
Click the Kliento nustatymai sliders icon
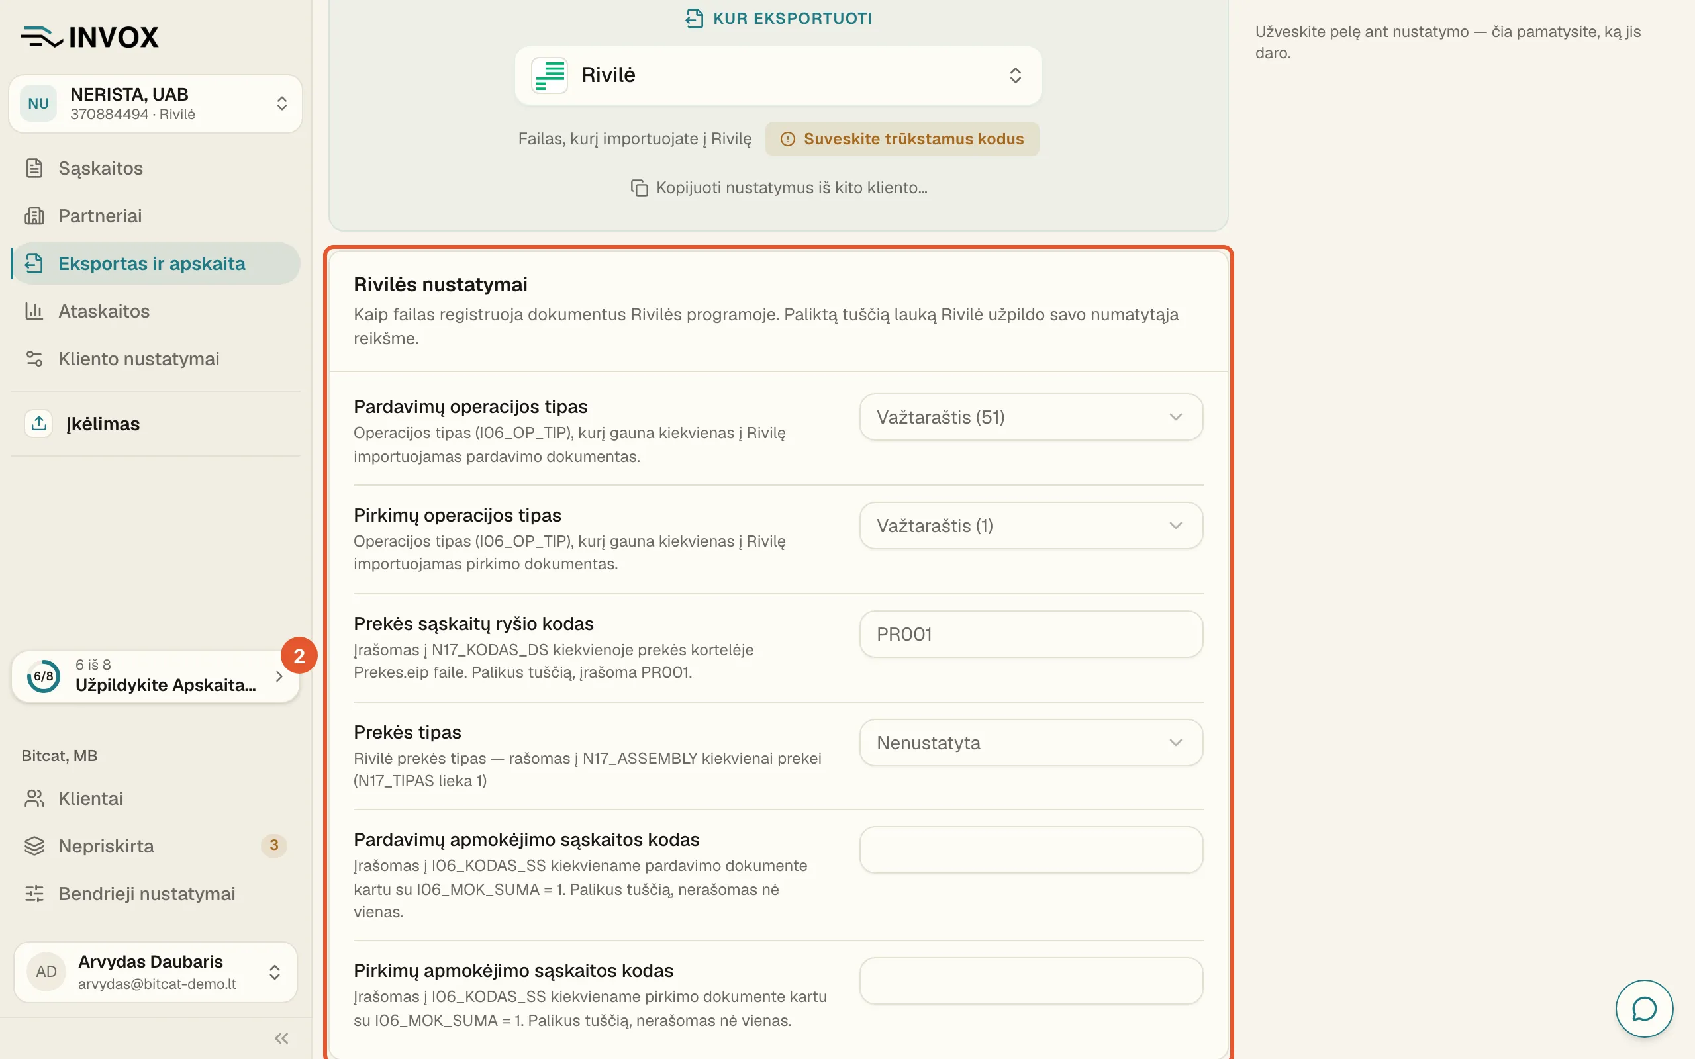click(34, 359)
